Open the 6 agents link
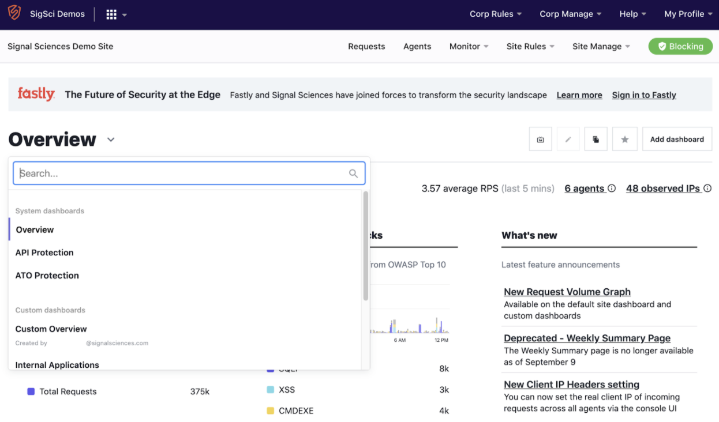 point(585,189)
